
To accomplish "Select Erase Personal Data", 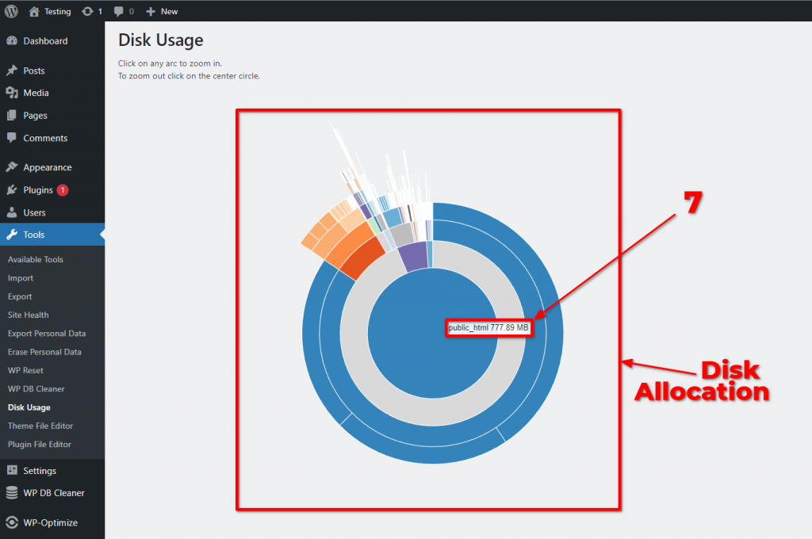I will [x=44, y=352].
